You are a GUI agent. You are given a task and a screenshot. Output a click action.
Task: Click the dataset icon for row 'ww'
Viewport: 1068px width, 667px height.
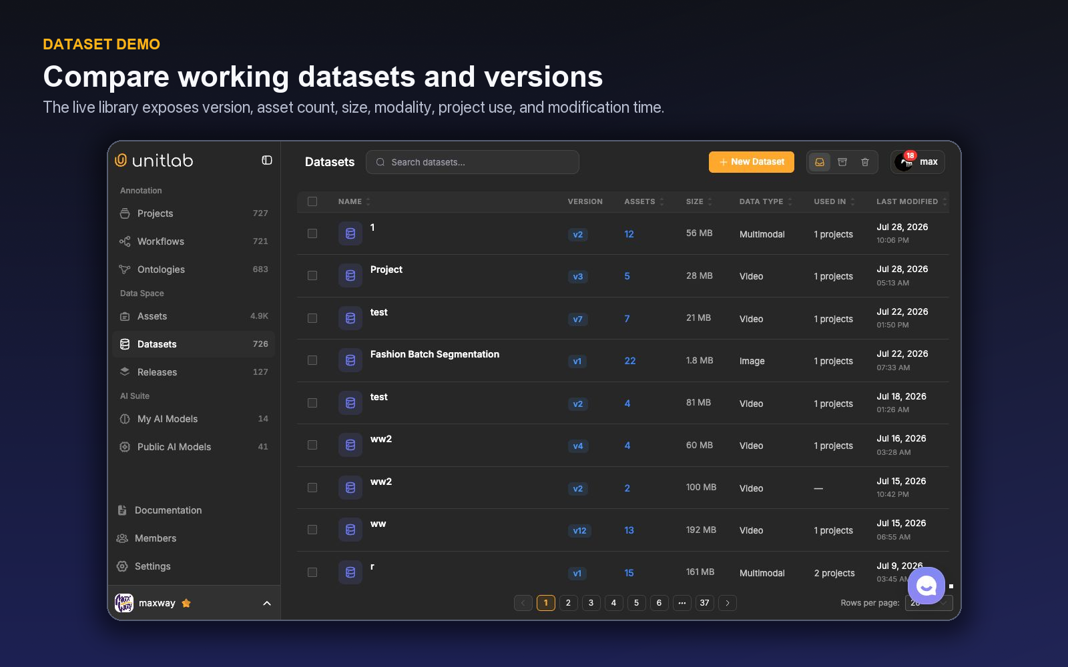point(350,530)
